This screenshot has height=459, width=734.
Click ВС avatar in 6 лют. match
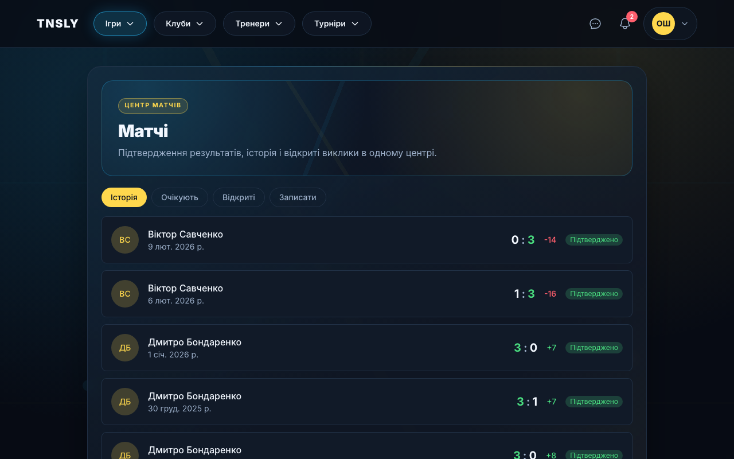coord(125,294)
